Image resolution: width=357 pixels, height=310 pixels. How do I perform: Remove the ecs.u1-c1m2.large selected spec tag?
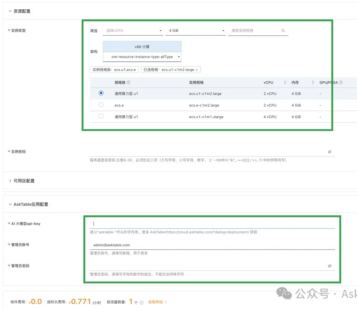197,70
